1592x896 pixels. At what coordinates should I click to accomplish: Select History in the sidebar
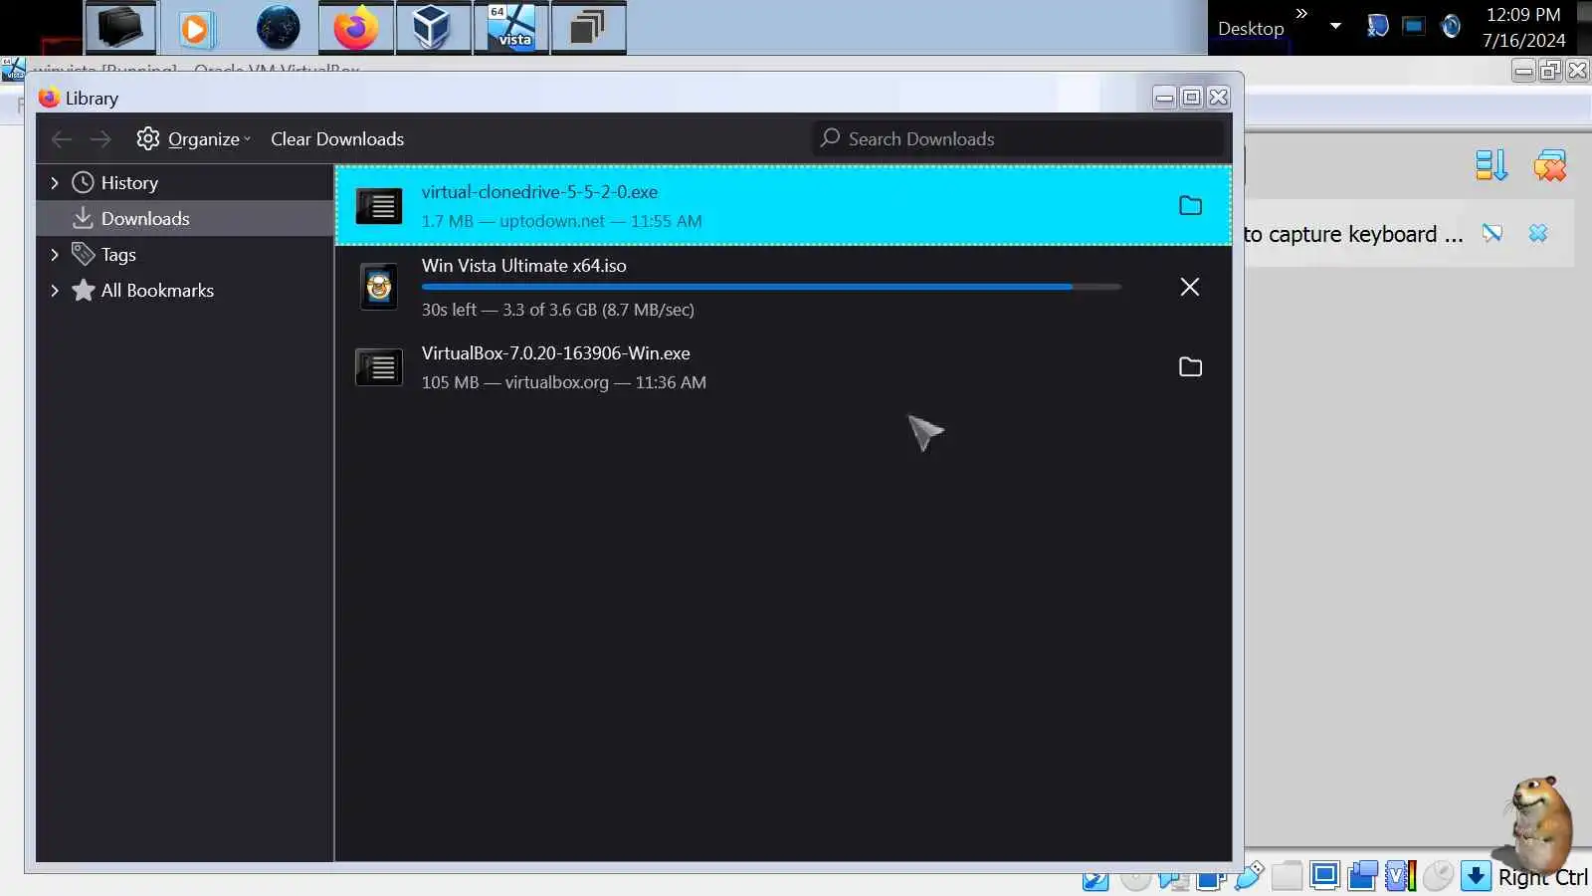click(129, 183)
